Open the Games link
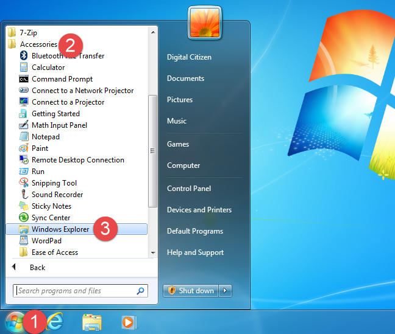 coord(178,144)
